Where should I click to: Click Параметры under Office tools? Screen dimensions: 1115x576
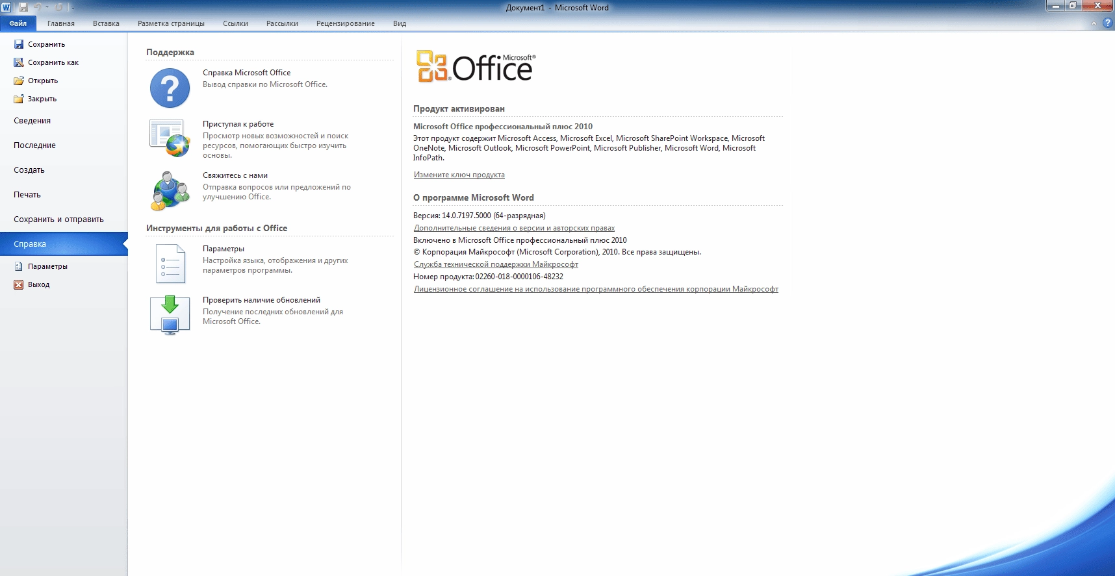pyautogui.click(x=224, y=249)
